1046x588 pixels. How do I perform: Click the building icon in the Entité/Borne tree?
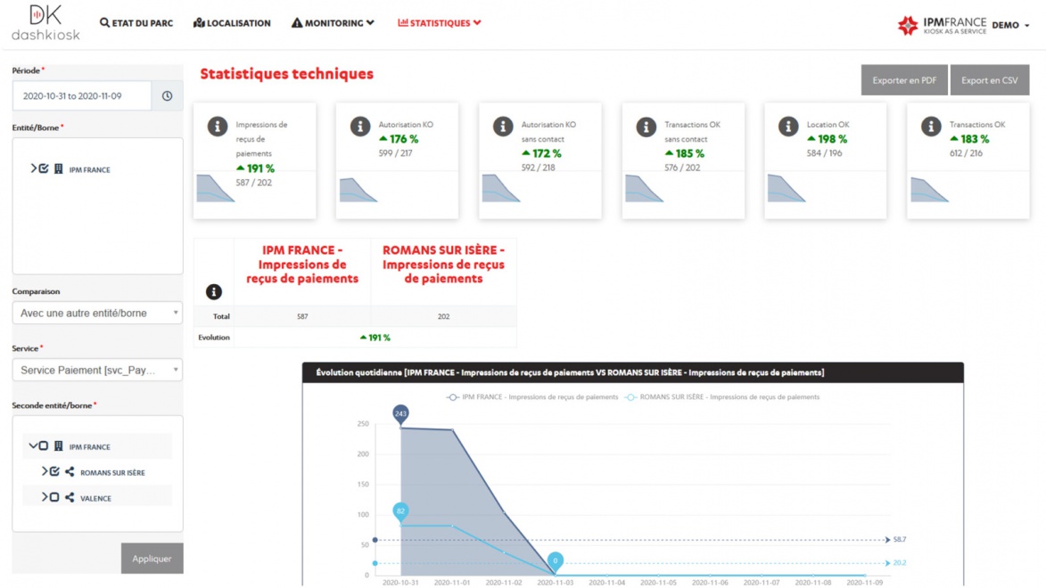[59, 169]
